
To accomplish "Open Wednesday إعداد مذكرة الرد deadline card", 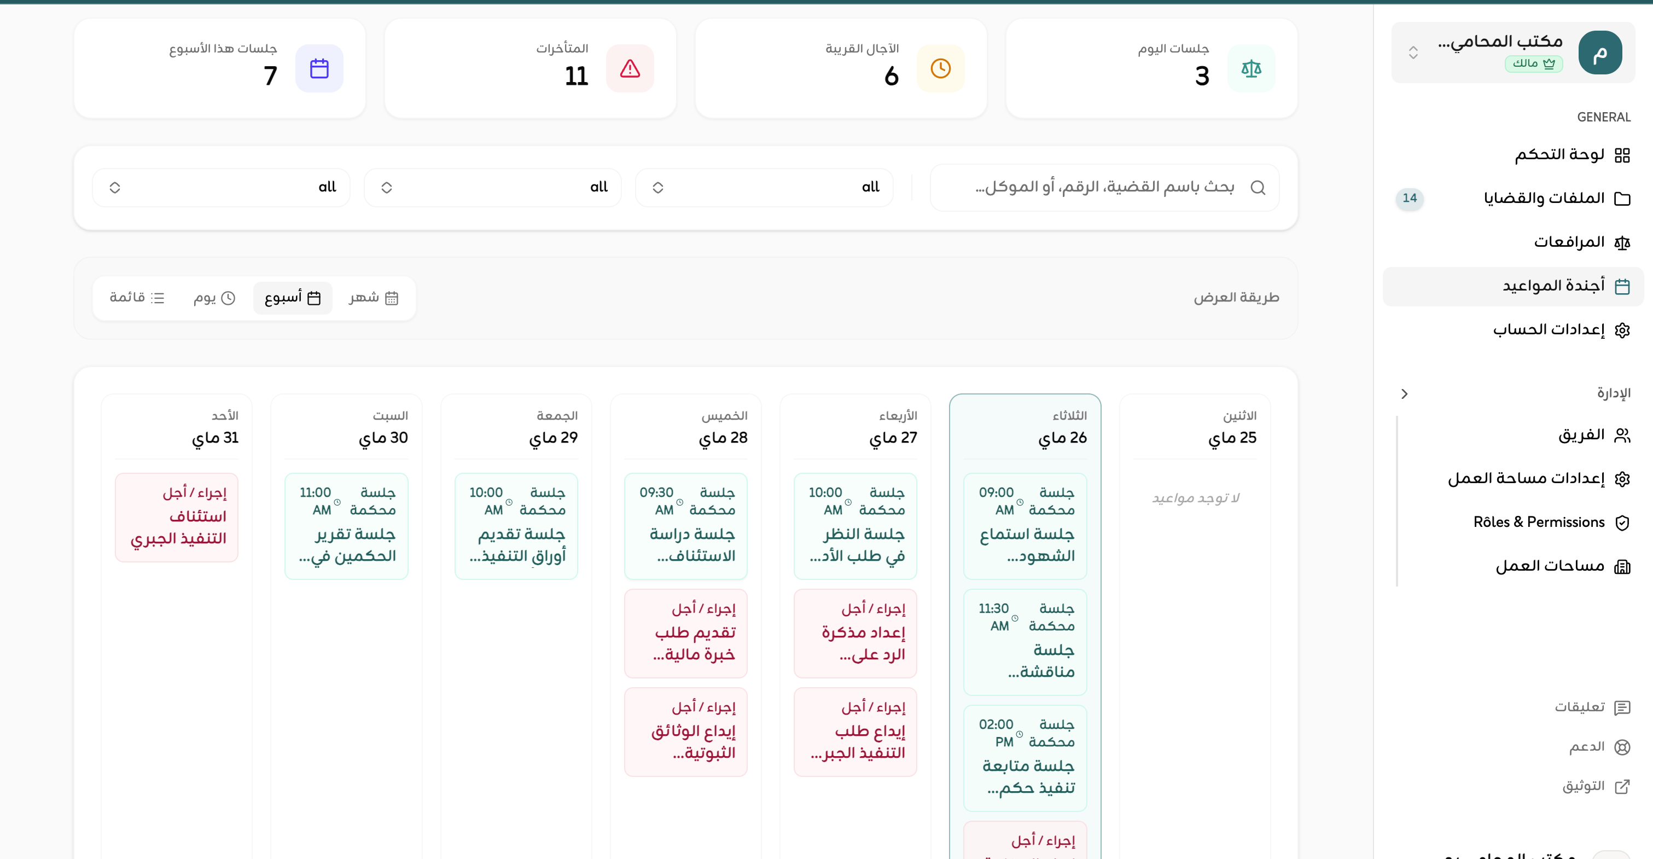I will (855, 634).
